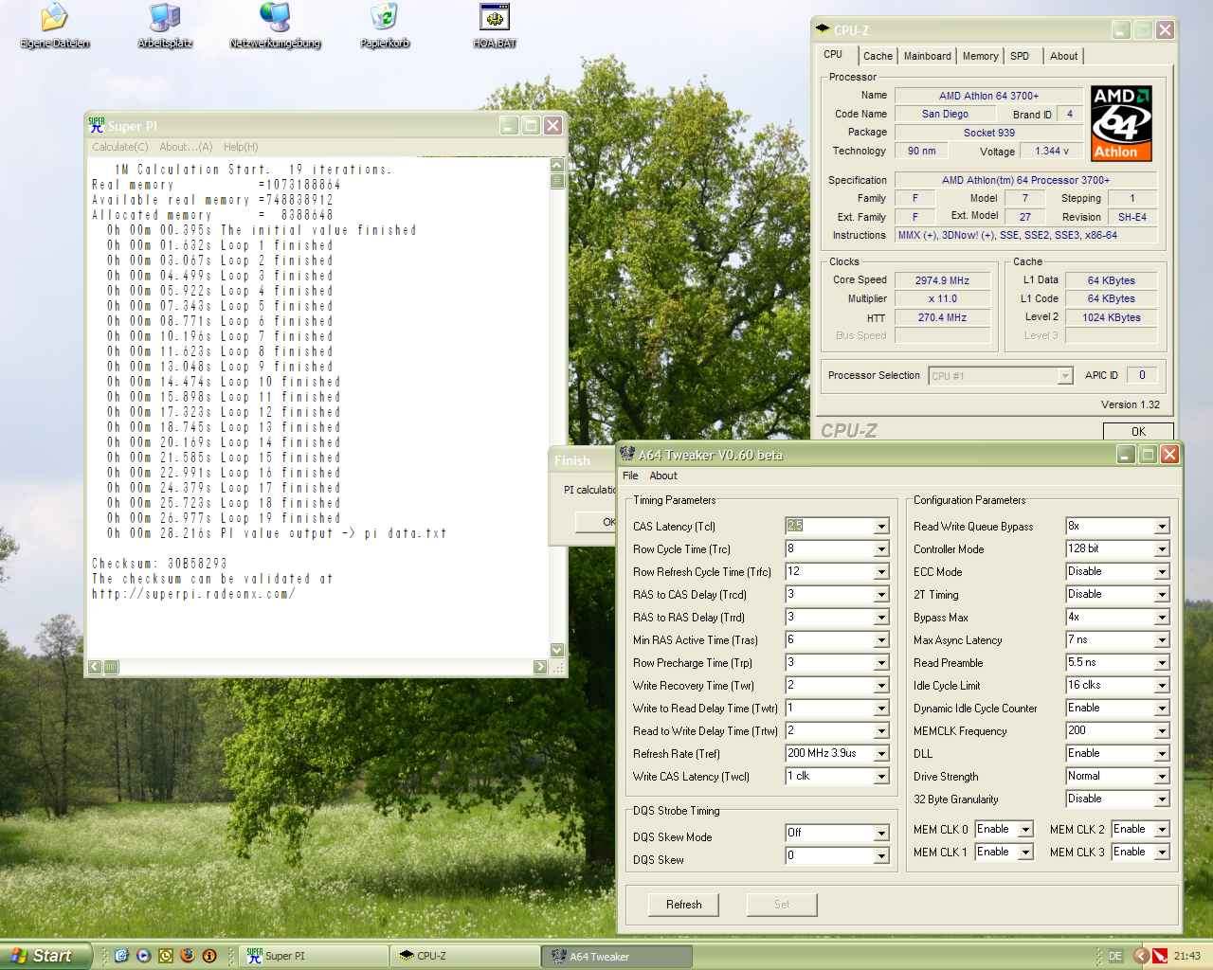Expand Write Recovery Time (Twr) dropdown
Viewport: 1213px width, 970px height.
click(881, 686)
